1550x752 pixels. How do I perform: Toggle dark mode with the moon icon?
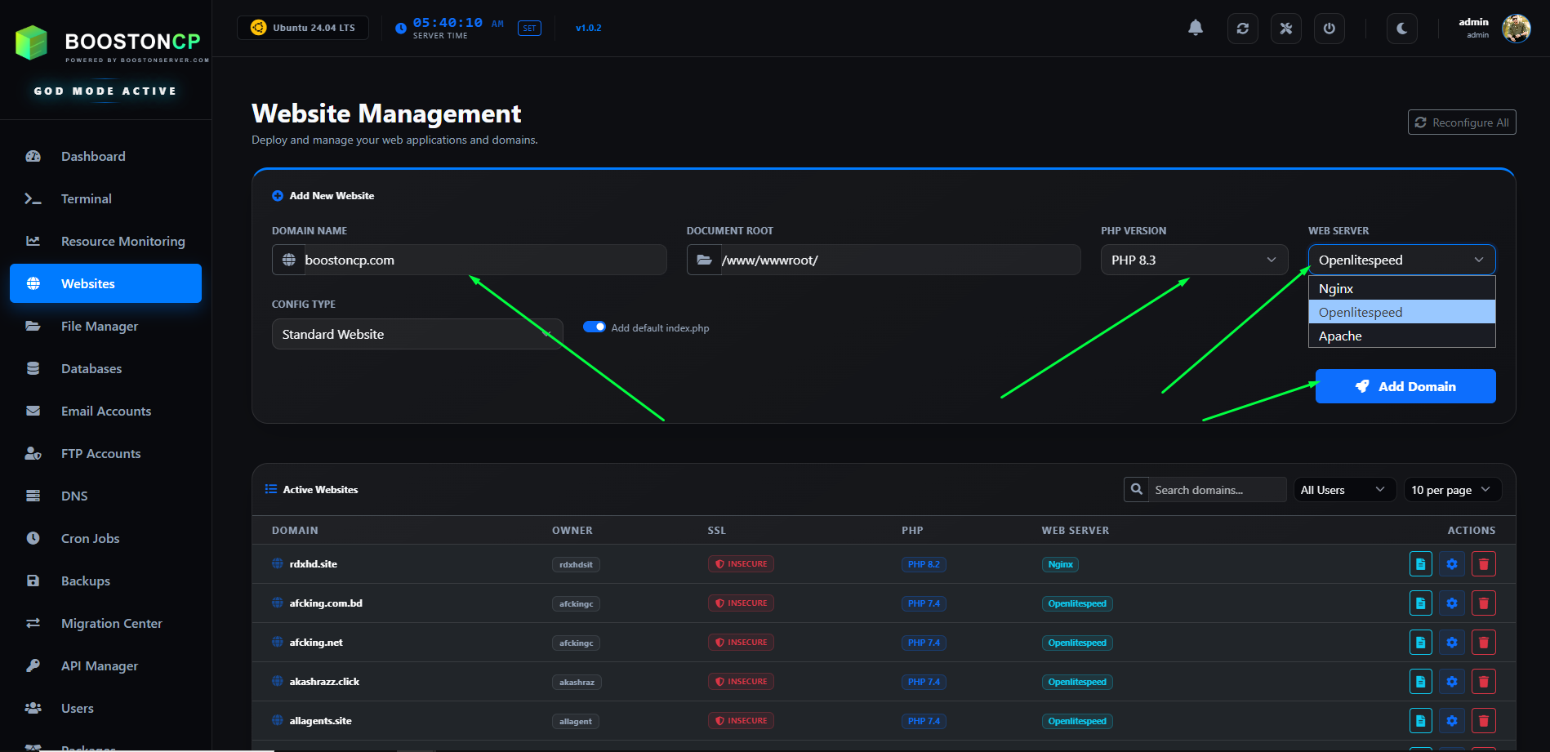tap(1401, 28)
